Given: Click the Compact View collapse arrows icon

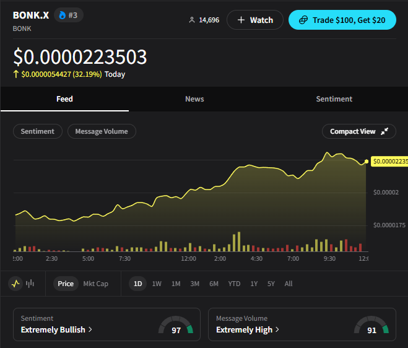Looking at the screenshot, I should click(384, 131).
